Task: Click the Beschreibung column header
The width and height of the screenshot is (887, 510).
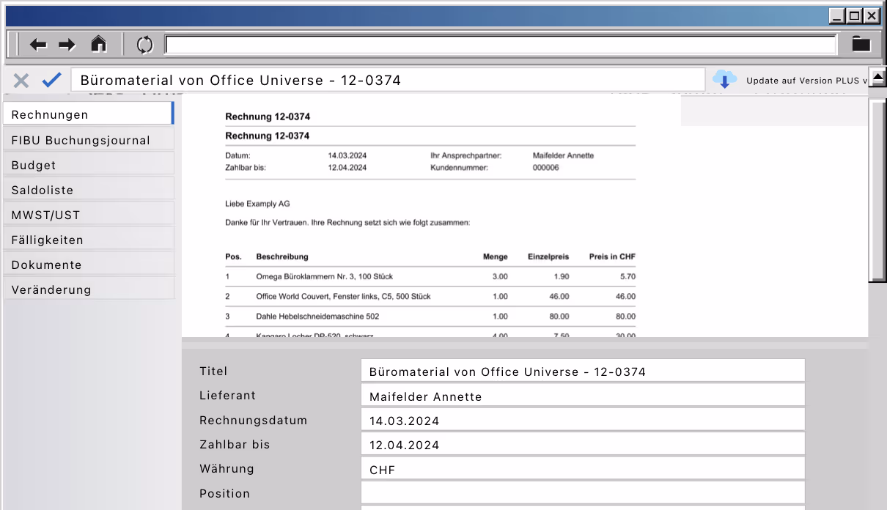Action: pos(282,256)
